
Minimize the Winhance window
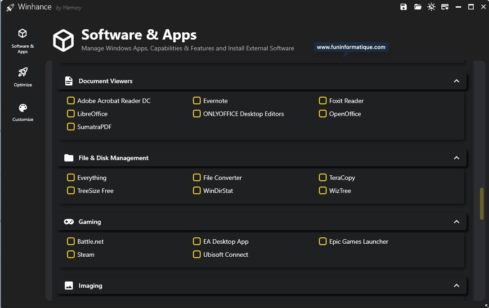click(x=458, y=7)
